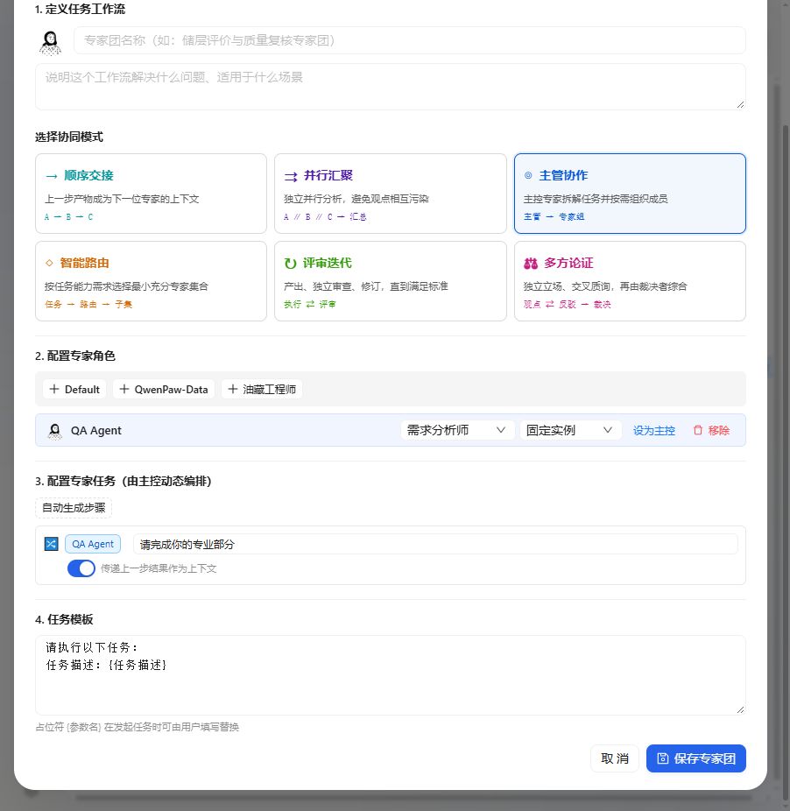Grab the task template resize handle
This screenshot has width=790, height=811.
coord(740,710)
